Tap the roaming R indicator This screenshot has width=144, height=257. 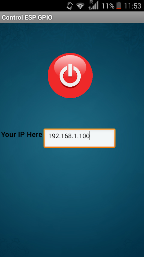click(91, 2)
